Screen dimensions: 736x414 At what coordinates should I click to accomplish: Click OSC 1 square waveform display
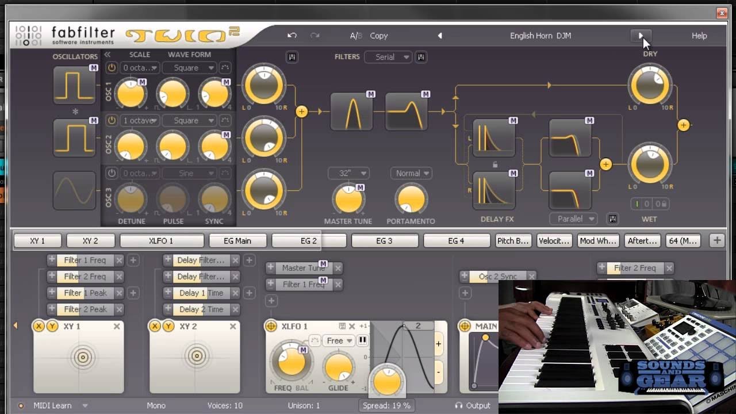pos(75,85)
